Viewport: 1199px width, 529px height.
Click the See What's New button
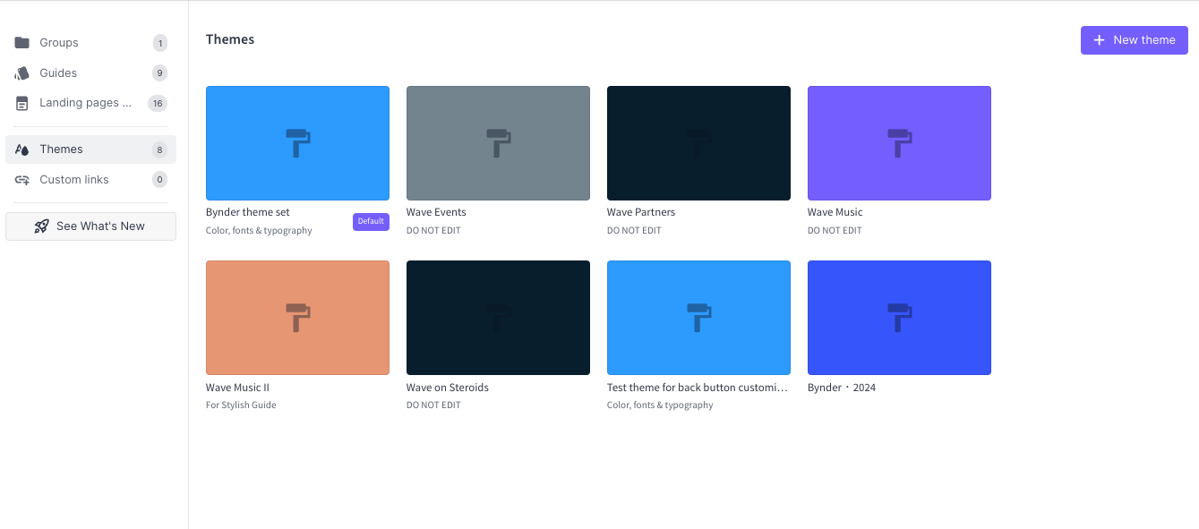coord(90,226)
